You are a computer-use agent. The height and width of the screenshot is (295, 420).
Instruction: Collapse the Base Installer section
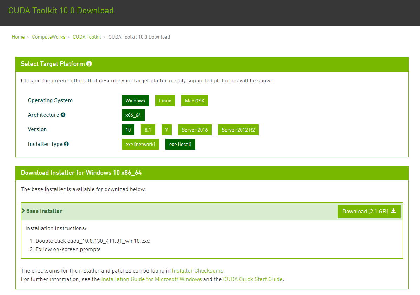coord(42,211)
